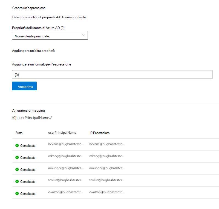Click the Stato column header
This screenshot has width=219, height=209.
[19, 133]
